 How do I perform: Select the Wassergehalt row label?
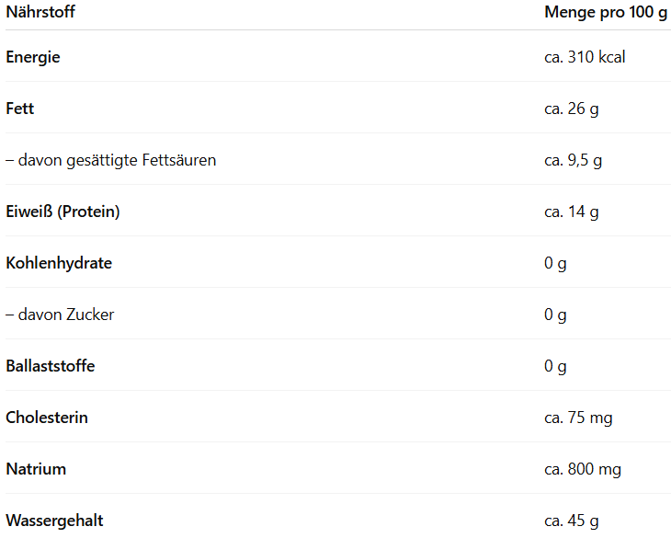54,521
